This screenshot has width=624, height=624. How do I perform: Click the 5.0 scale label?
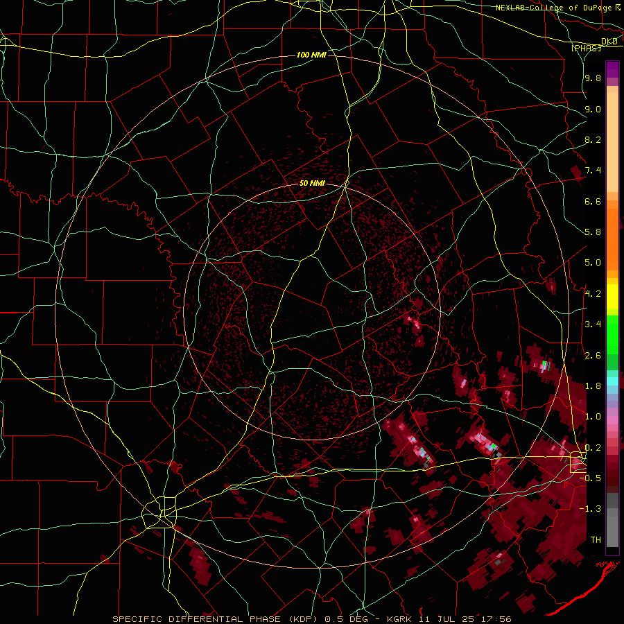point(593,263)
